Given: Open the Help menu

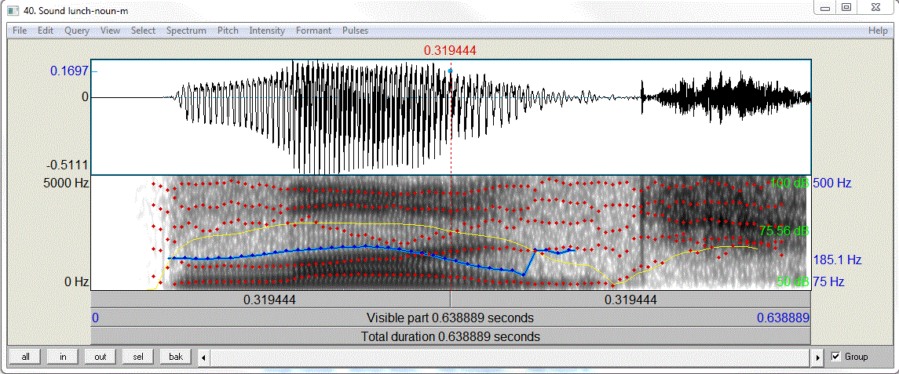Looking at the screenshot, I should [878, 31].
